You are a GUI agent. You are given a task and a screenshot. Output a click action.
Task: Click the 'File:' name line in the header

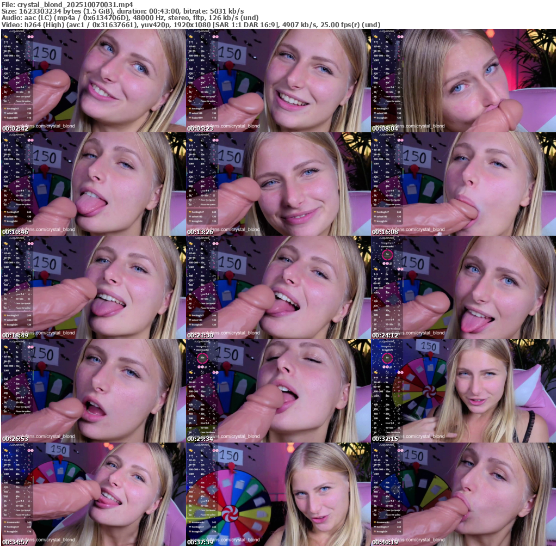67,4
